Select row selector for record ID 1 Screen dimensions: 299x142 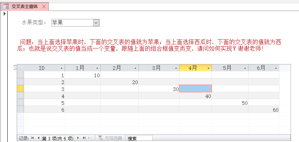(x=20, y=75)
